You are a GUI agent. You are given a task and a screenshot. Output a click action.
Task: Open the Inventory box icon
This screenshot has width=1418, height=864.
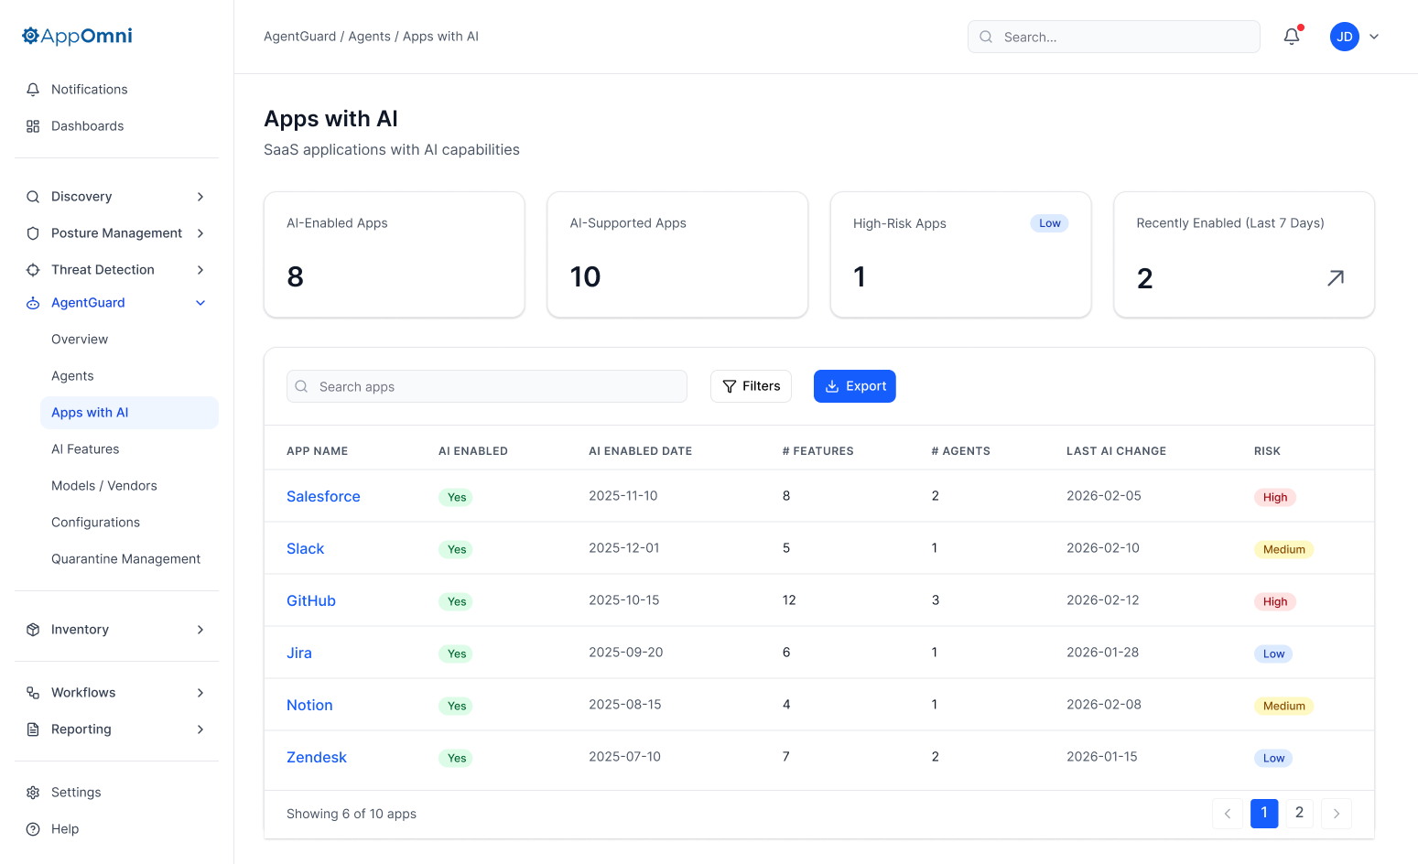[x=33, y=629]
